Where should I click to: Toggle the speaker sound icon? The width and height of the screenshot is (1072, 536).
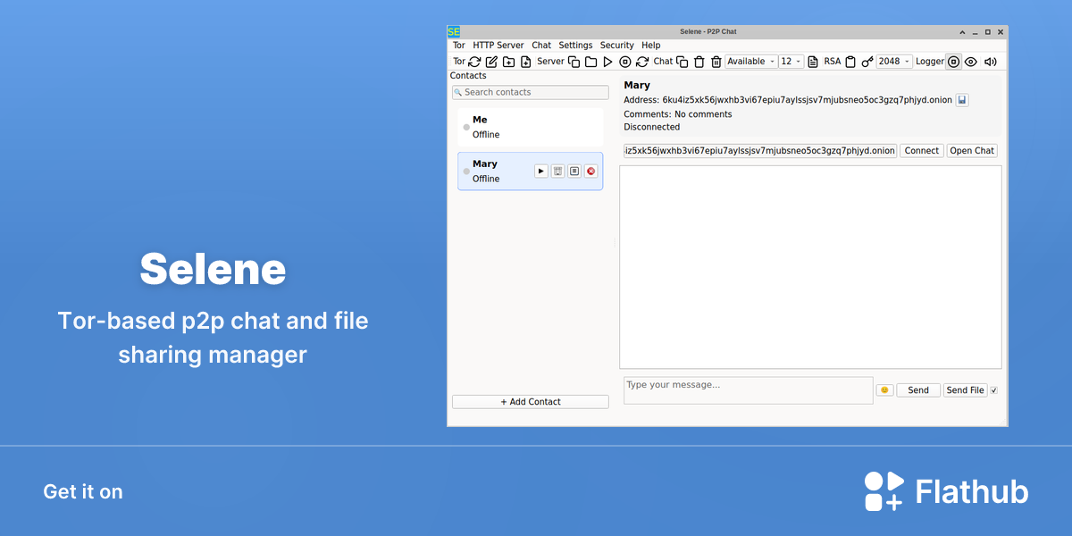[990, 62]
